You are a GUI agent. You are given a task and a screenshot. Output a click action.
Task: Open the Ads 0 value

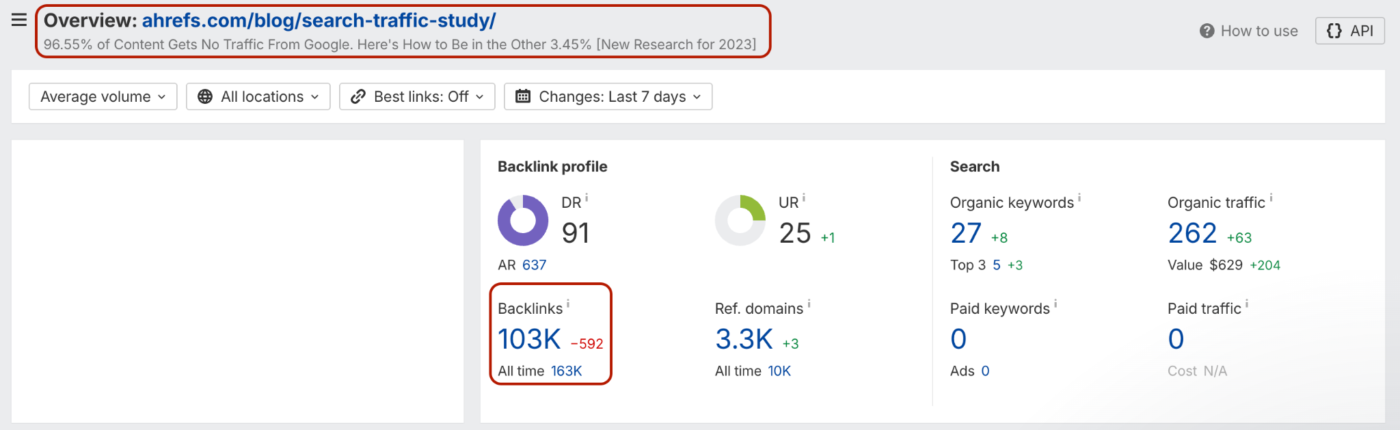pos(985,371)
